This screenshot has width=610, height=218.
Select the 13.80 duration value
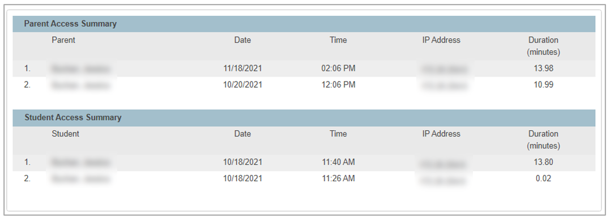point(543,162)
